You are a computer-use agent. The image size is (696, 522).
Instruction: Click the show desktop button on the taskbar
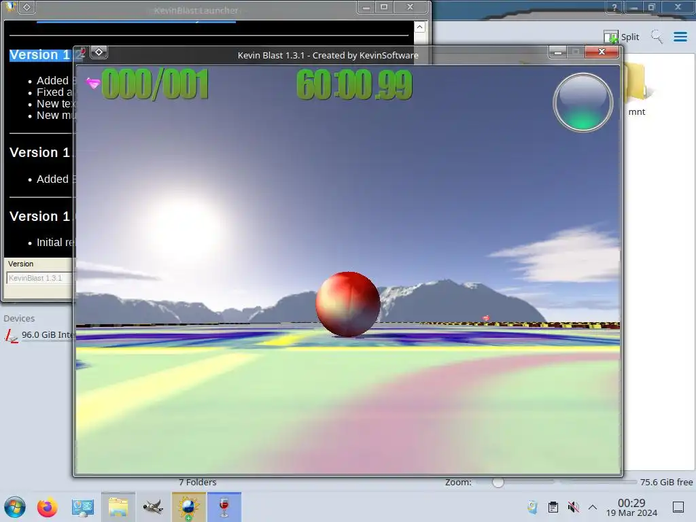coord(678,507)
